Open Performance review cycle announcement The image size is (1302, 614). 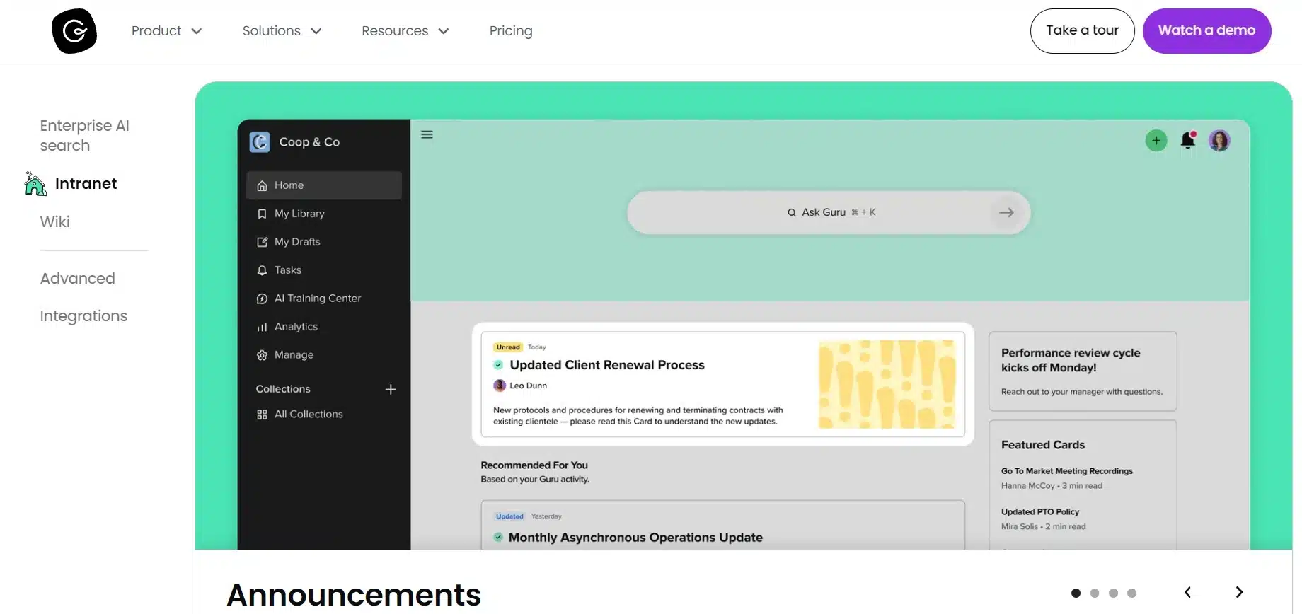[1082, 371]
